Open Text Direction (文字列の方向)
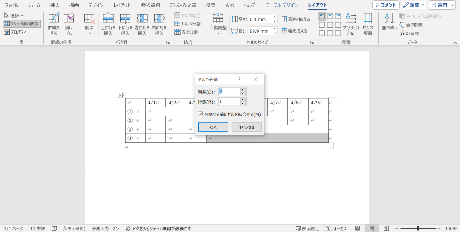 (351, 24)
